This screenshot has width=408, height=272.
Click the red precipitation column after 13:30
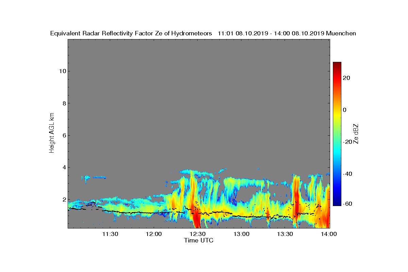[x=296, y=202]
